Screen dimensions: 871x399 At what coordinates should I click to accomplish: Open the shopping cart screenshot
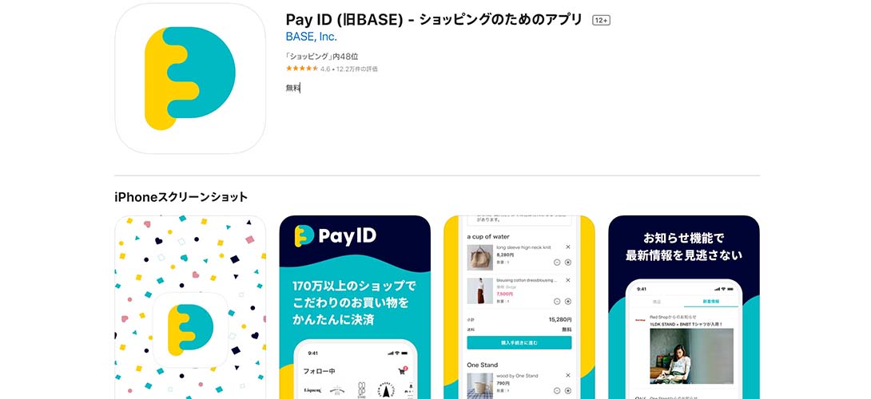click(x=519, y=307)
